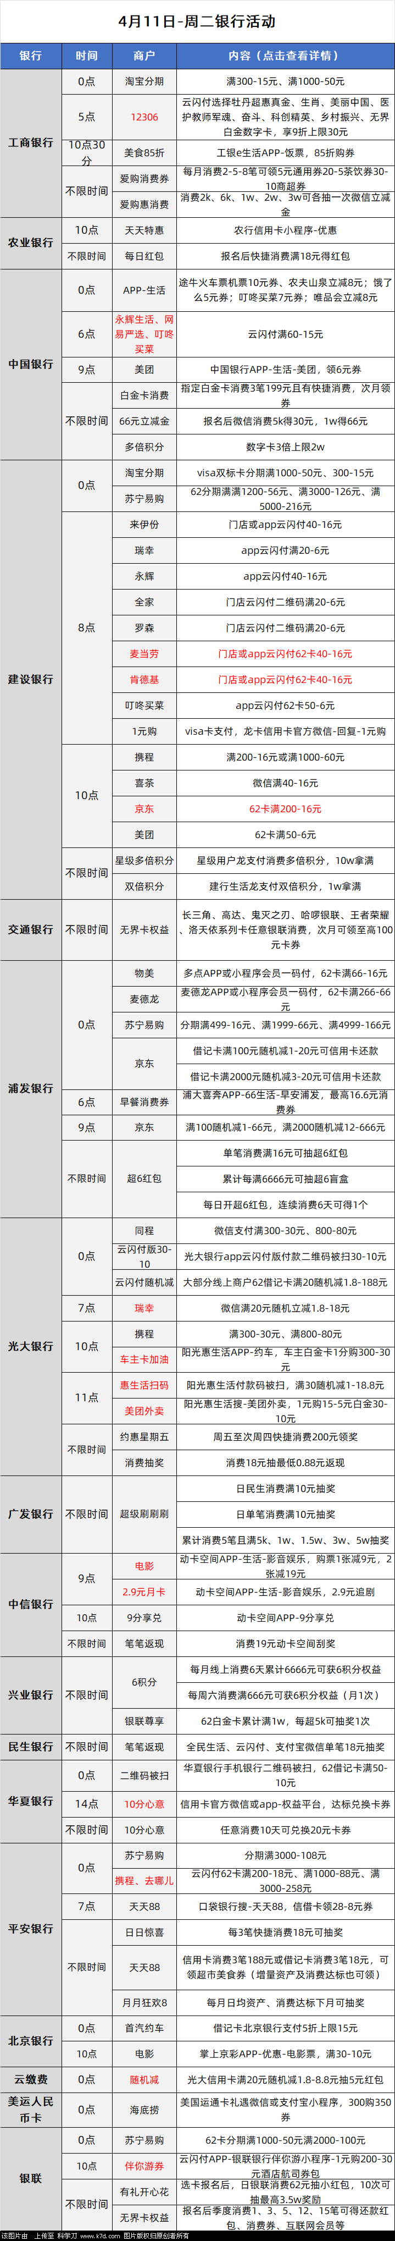Image resolution: width=395 pixels, height=2241 pixels.
Task: Click the 同程 merchant cell
Action: click(x=144, y=1231)
